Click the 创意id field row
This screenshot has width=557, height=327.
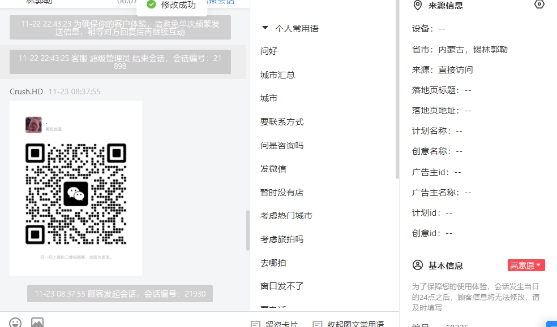432,233
